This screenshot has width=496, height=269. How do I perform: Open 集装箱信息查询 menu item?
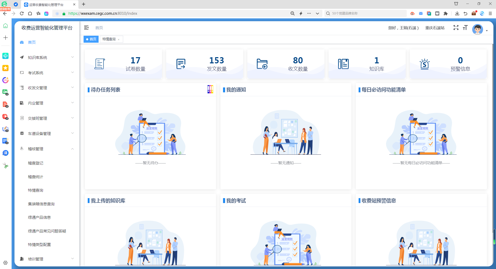point(41,204)
